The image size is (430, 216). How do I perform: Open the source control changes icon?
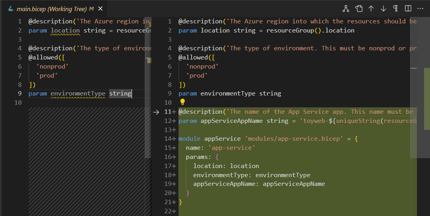tap(346, 9)
